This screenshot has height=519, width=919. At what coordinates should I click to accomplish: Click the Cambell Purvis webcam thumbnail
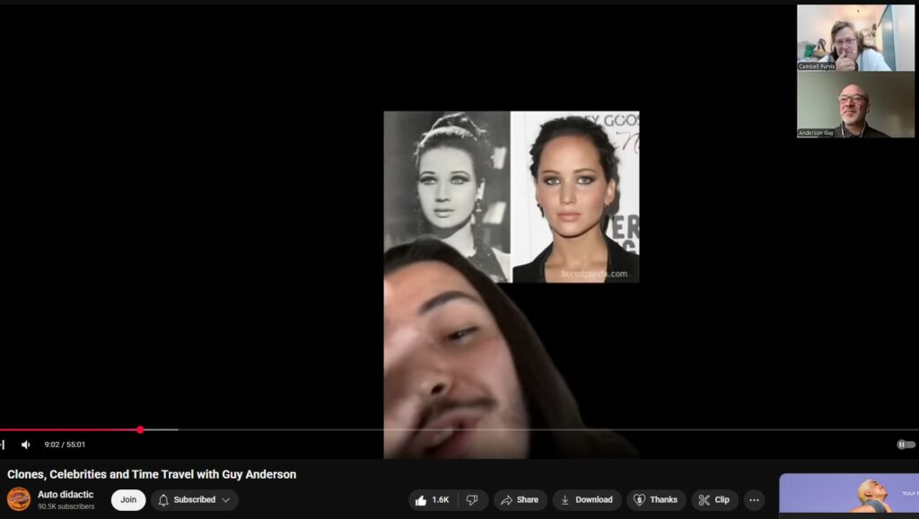pyautogui.click(x=855, y=38)
